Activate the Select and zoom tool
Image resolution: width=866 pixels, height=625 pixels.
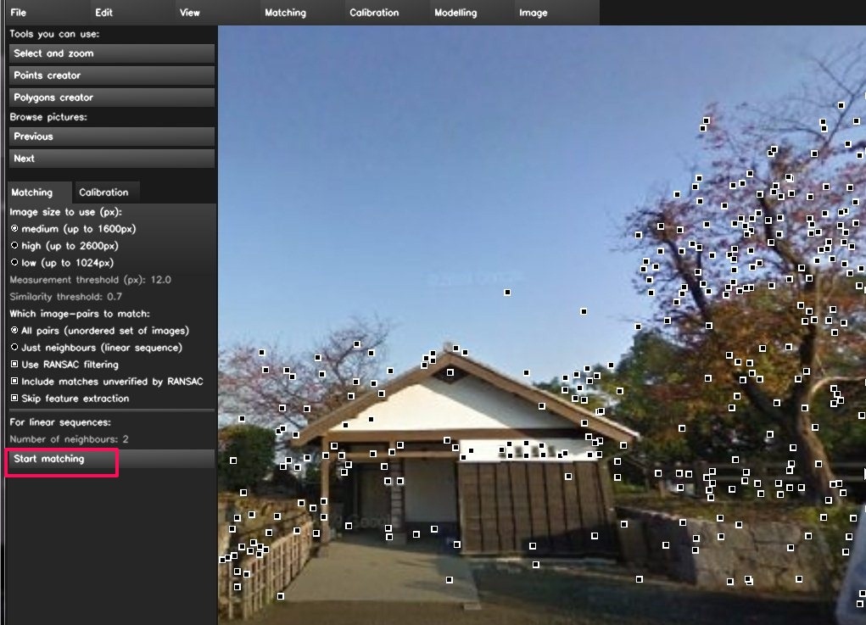tap(112, 53)
